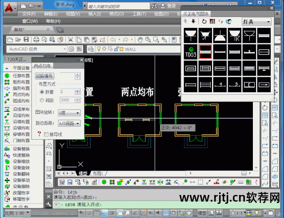Open the 灯具 category dropdown
This screenshot has height=218, width=284.
click(x=256, y=22)
